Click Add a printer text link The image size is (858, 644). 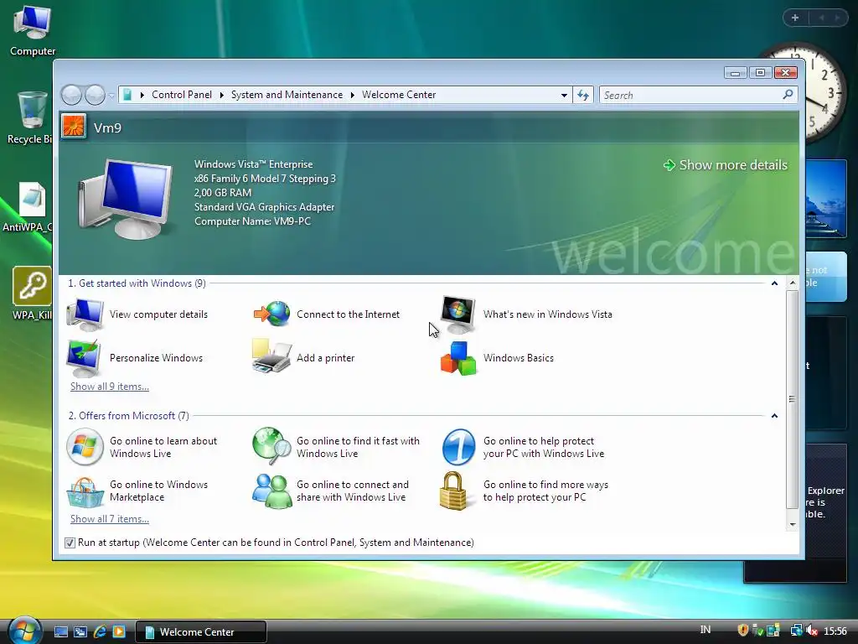(326, 358)
